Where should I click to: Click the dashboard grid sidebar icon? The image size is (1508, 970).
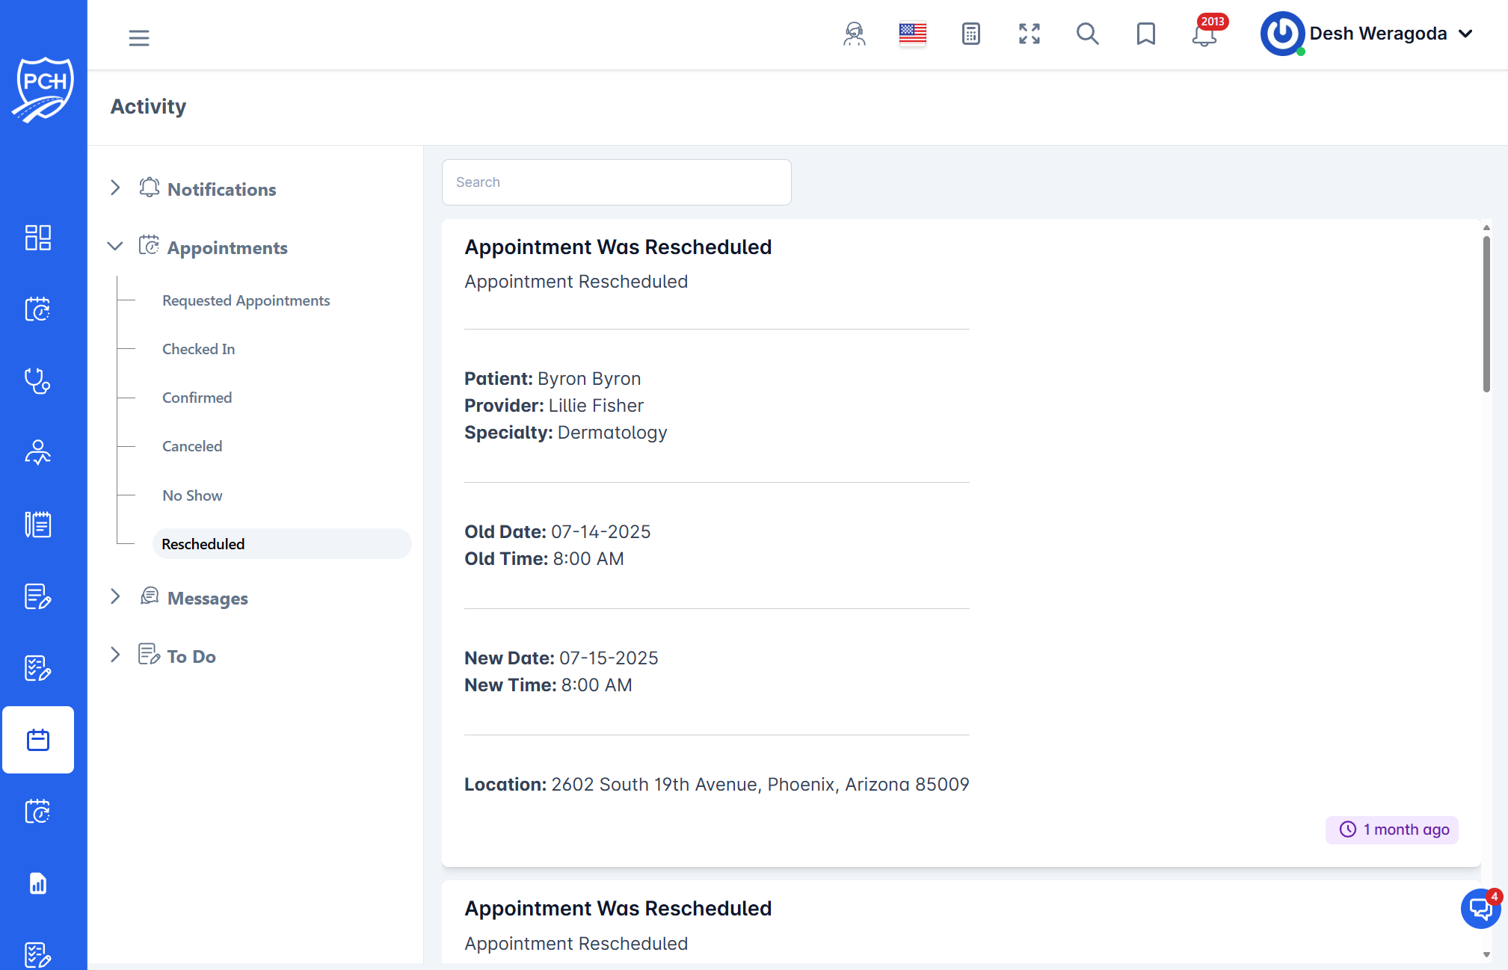tap(37, 238)
